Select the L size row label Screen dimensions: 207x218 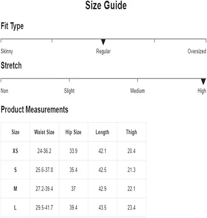(15, 208)
